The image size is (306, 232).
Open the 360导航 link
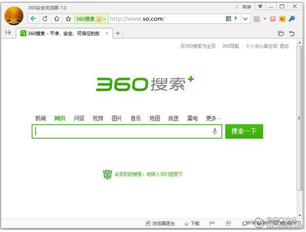click(x=231, y=46)
